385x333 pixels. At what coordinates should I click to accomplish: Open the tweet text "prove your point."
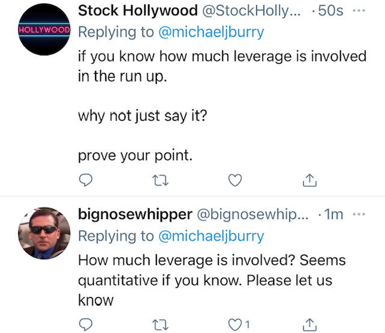(135, 155)
